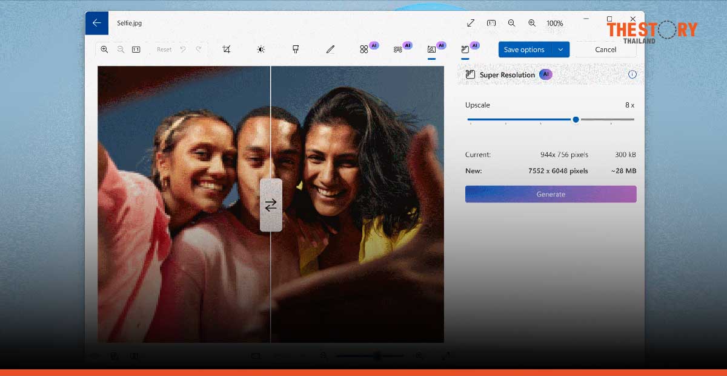Screen dimensions: 727x376
Task: Click the back navigation arrow
Action: (x=96, y=22)
